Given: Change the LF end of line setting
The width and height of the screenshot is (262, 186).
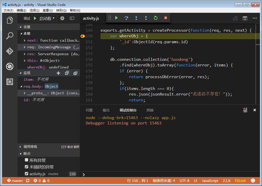Looking at the screenshot, I should click(x=196, y=181).
